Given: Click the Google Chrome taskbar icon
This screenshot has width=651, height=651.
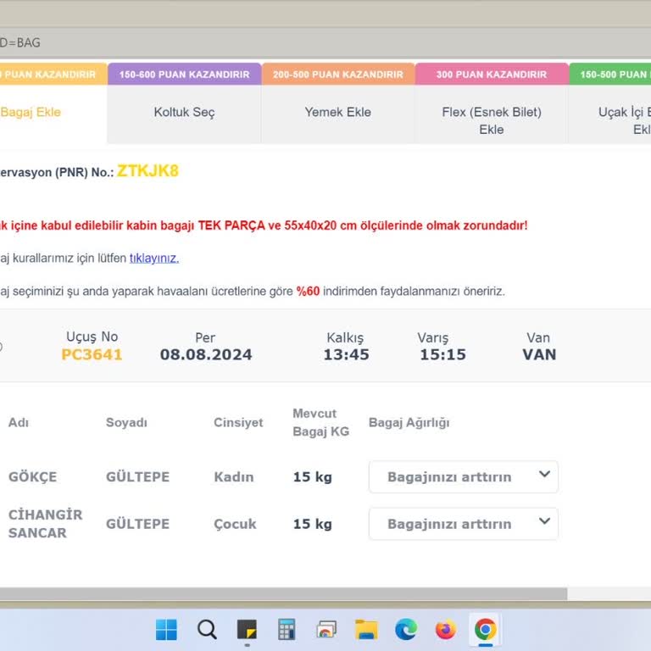Looking at the screenshot, I should (485, 629).
